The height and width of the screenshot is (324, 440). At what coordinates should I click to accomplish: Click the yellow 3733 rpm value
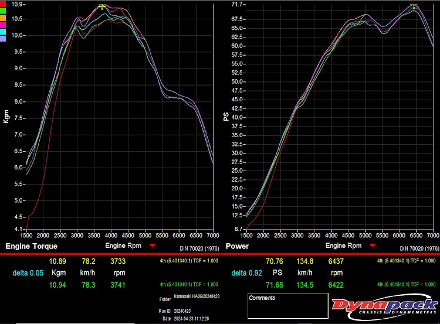pyautogui.click(x=118, y=261)
